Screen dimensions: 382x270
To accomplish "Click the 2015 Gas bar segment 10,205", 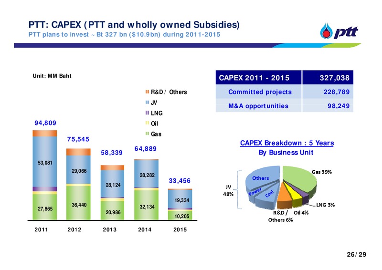I will [180, 216].
